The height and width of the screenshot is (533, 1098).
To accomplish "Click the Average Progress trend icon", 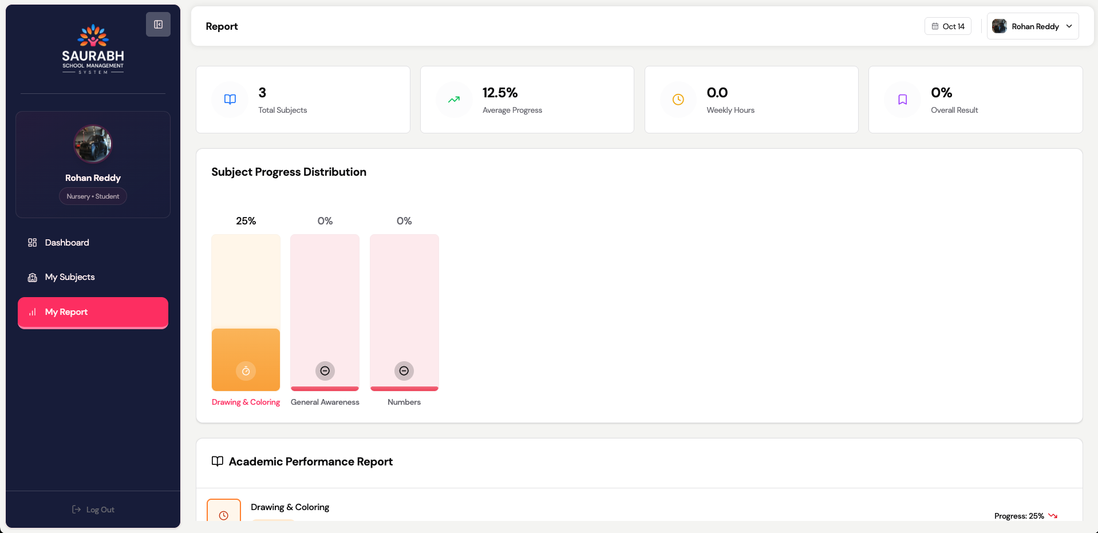I will tap(454, 100).
